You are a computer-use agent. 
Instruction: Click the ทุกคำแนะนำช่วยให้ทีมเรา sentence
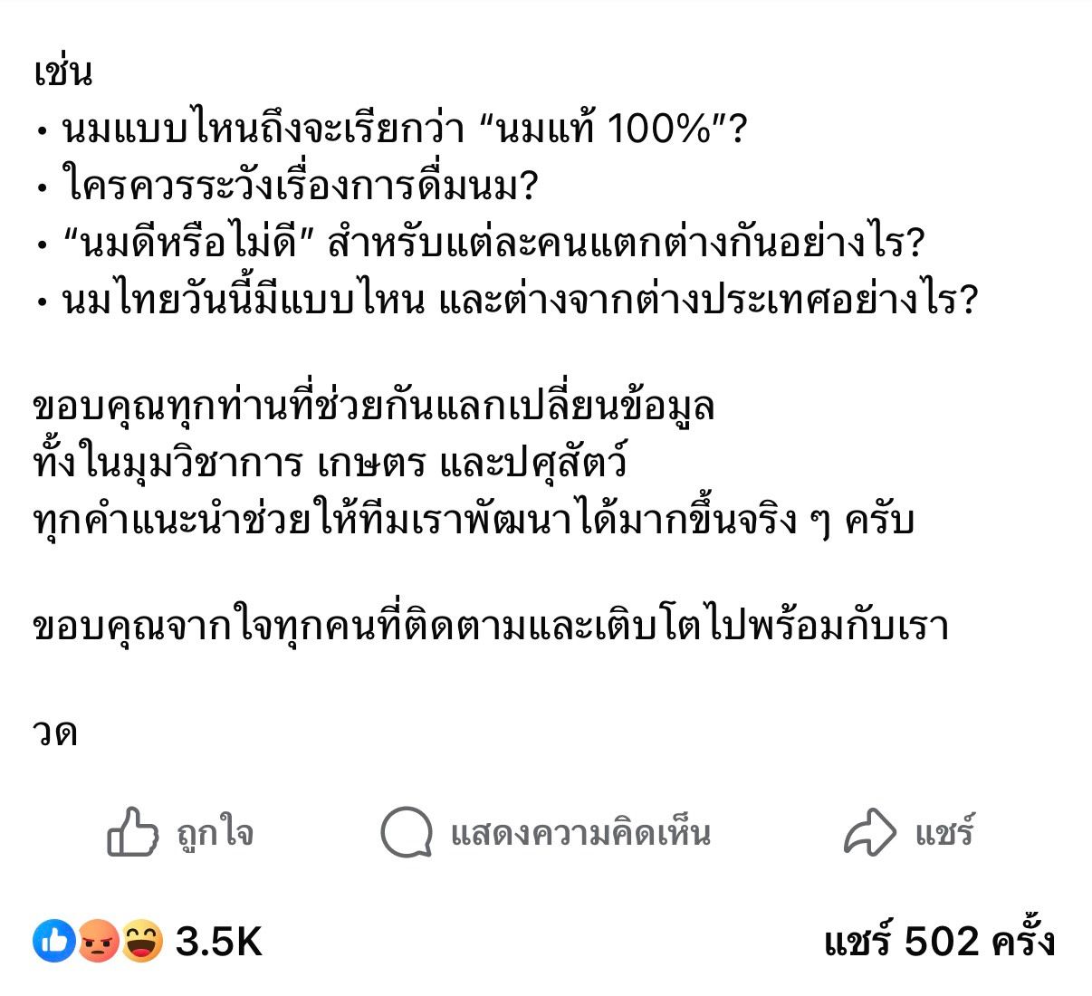[473, 521]
